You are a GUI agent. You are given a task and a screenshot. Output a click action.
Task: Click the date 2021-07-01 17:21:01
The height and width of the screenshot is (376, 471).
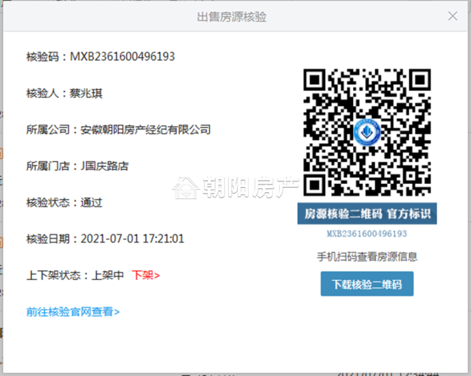132,239
